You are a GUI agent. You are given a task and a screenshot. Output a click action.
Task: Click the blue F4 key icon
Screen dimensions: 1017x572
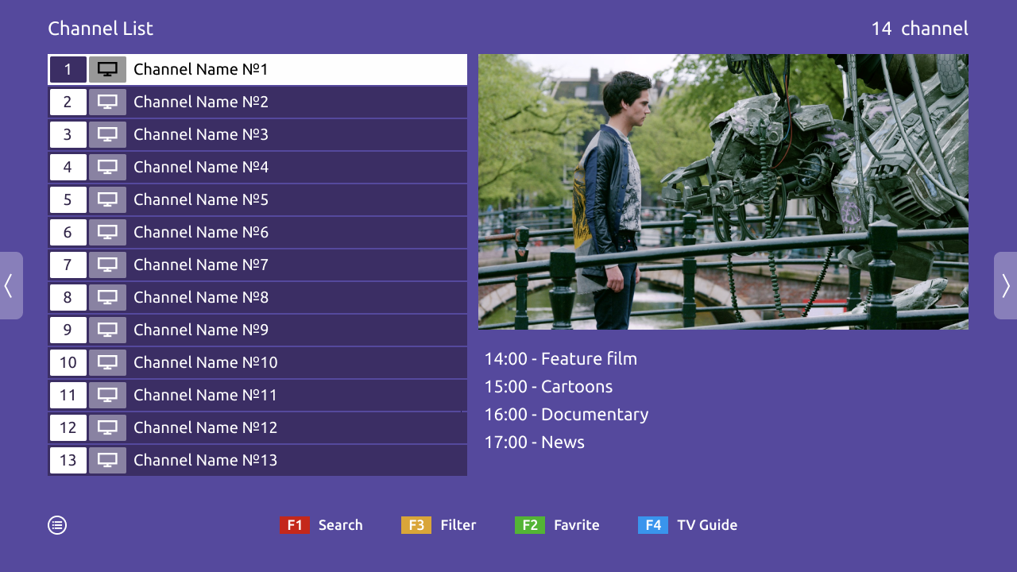click(x=652, y=524)
